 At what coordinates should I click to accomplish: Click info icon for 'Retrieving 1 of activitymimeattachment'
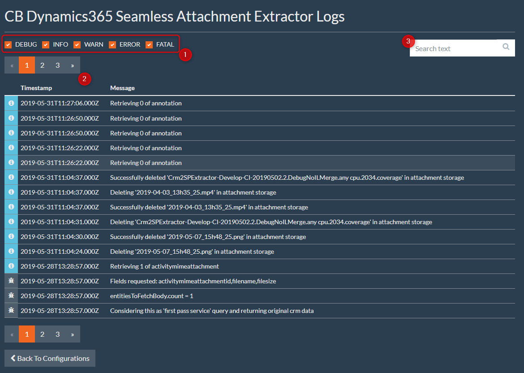11,265
